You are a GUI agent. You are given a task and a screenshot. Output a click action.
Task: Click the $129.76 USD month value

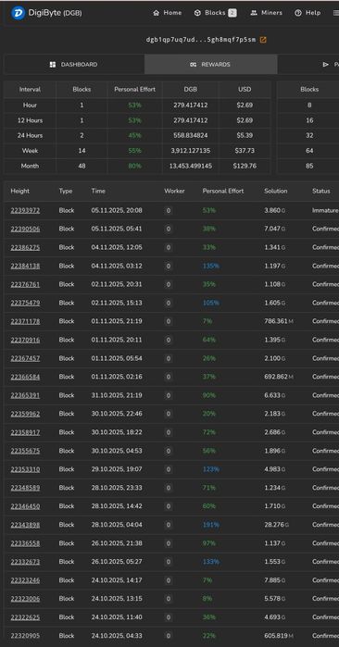(x=245, y=166)
